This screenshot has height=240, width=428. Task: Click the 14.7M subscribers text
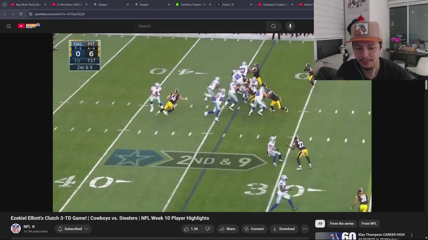[36, 231]
